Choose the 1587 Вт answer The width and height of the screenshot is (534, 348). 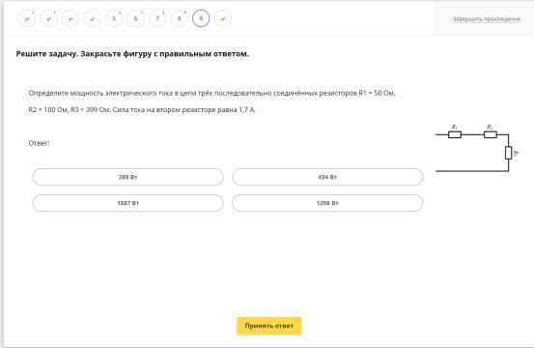point(128,203)
